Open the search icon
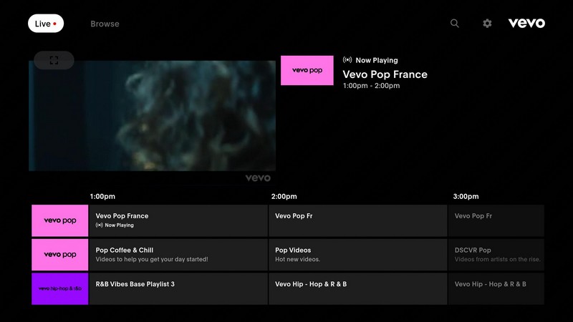This screenshot has height=322, width=573. pos(455,24)
